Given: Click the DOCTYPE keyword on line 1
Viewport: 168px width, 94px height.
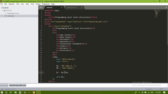Looking at the screenshot, I should tap(50, 10).
